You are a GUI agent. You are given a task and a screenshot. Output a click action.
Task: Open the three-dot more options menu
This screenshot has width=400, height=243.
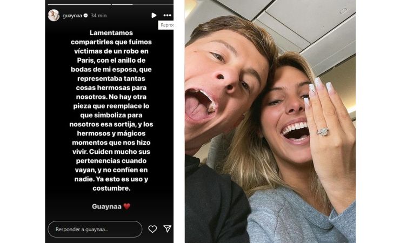168,16
